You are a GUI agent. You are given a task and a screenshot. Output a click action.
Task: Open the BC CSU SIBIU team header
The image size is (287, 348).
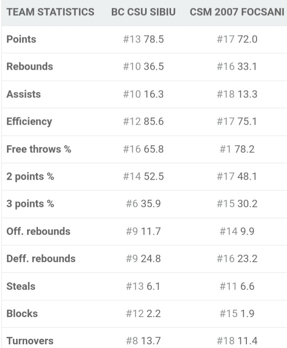pyautogui.click(x=143, y=12)
